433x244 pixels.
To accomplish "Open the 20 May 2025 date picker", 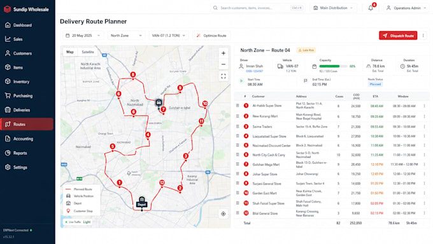I will (83, 36).
